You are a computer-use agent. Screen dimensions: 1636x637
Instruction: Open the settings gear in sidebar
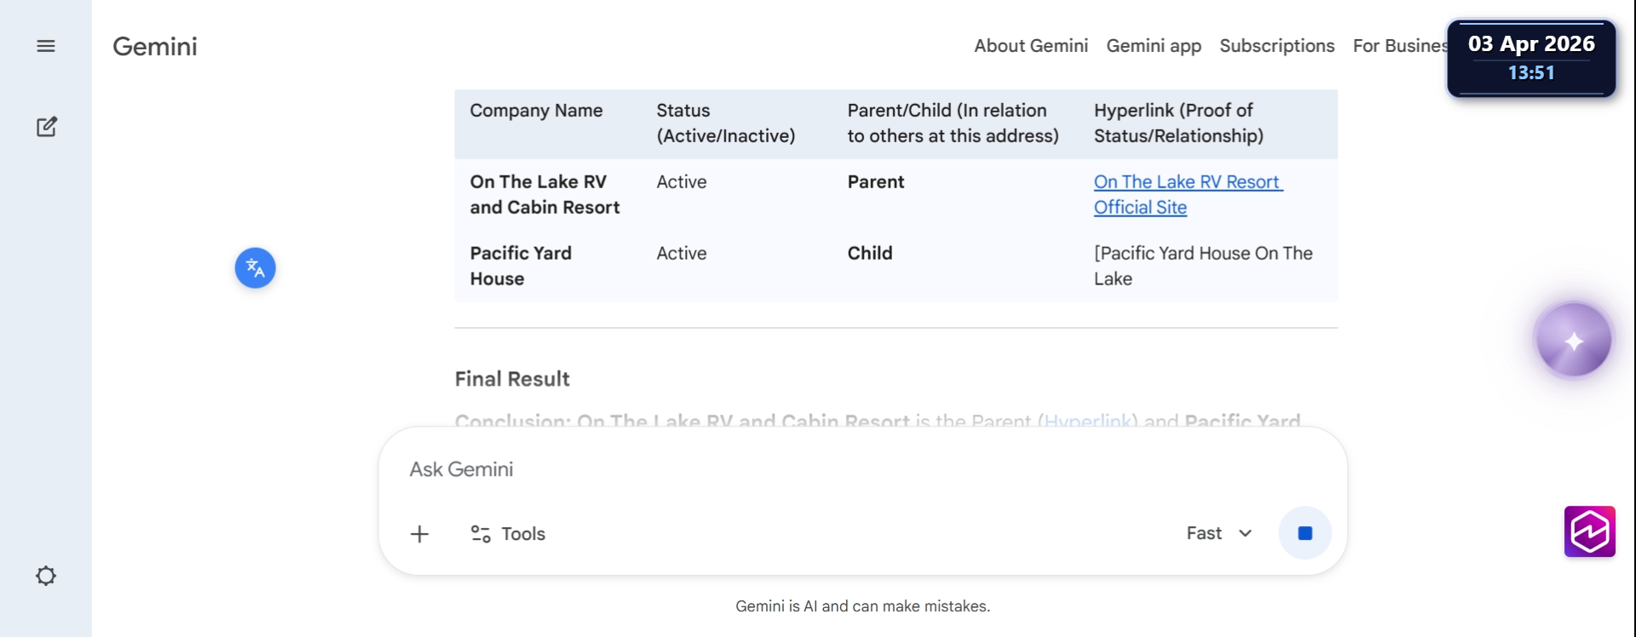coord(46,576)
